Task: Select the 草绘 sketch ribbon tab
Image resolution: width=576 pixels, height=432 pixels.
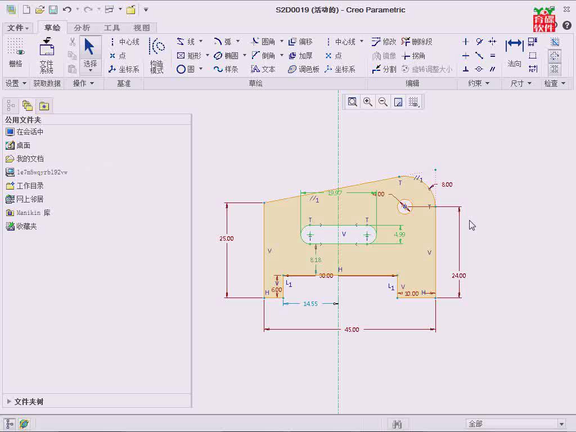Action: click(x=52, y=28)
